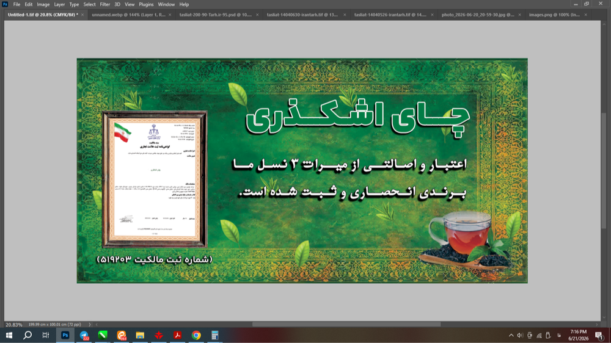Open the Select menu
611x343 pixels.
(x=89, y=4)
